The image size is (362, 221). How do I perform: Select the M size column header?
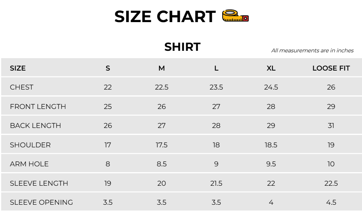click(x=161, y=68)
